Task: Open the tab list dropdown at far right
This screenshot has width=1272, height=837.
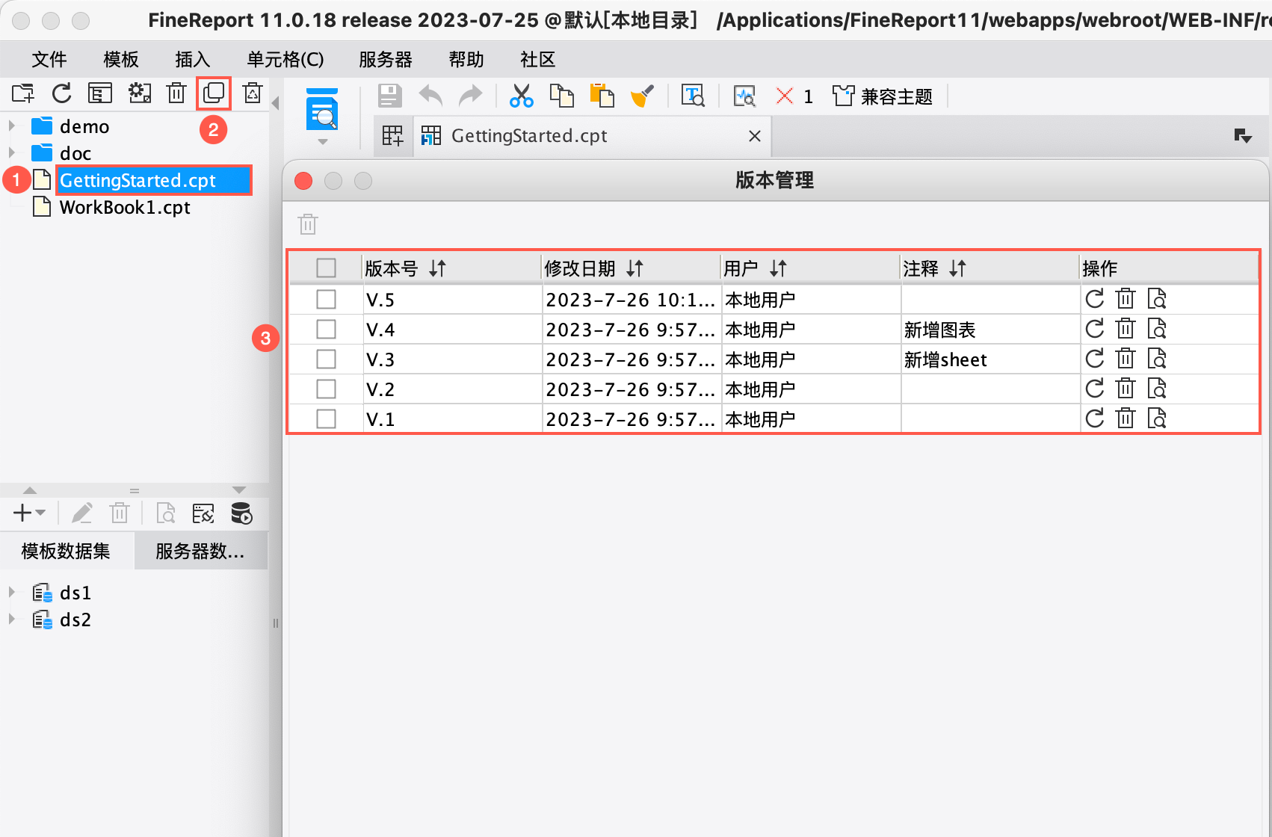Action: [1243, 136]
